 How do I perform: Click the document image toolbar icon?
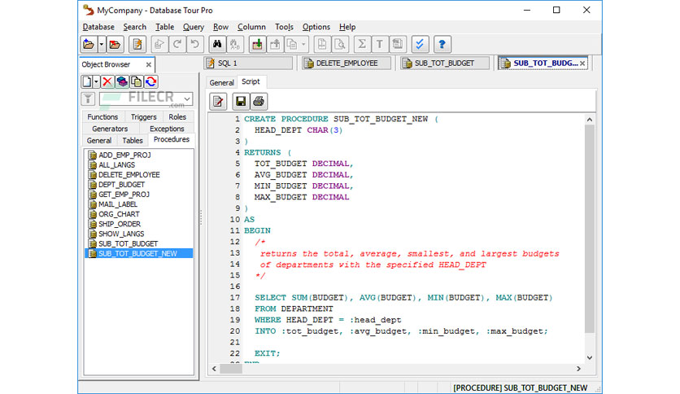(x=397, y=44)
